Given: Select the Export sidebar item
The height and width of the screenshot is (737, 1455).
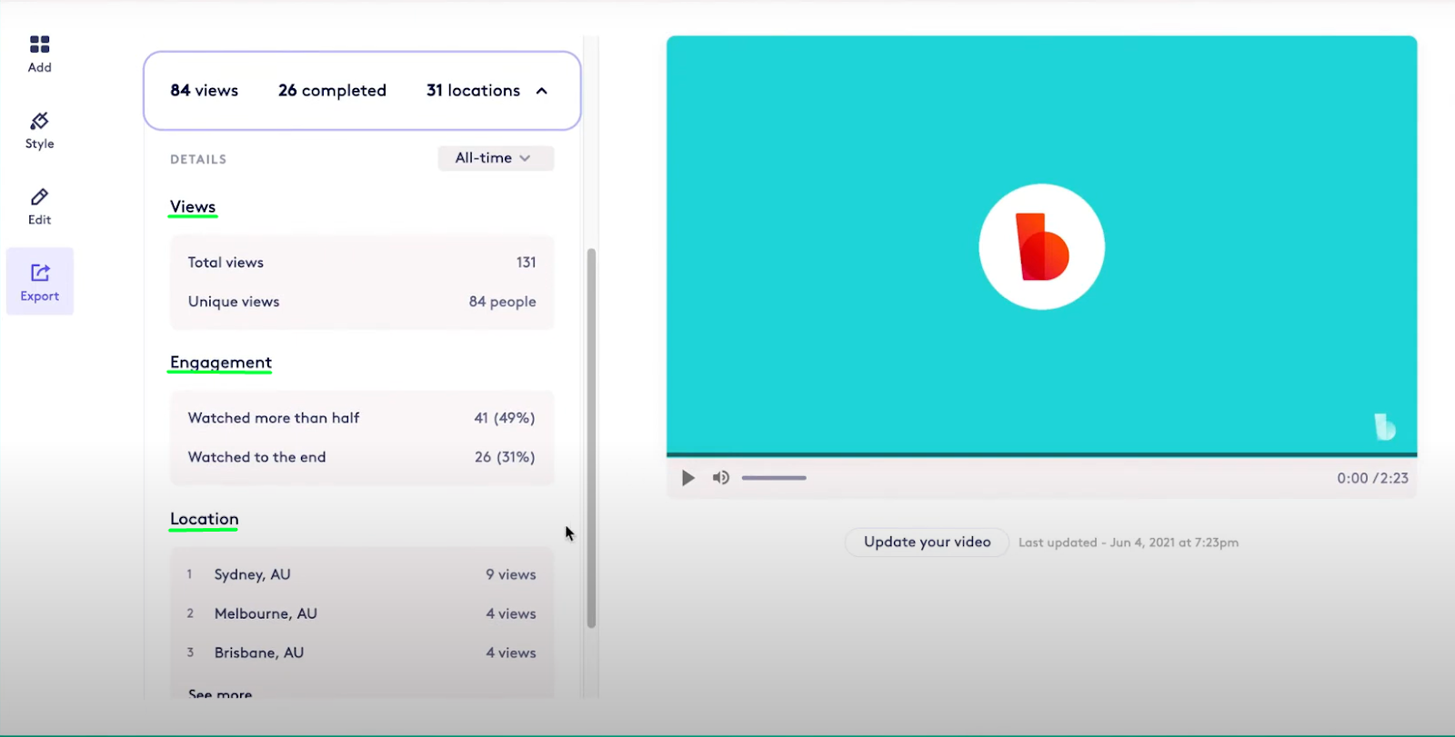Looking at the screenshot, I should (39, 282).
